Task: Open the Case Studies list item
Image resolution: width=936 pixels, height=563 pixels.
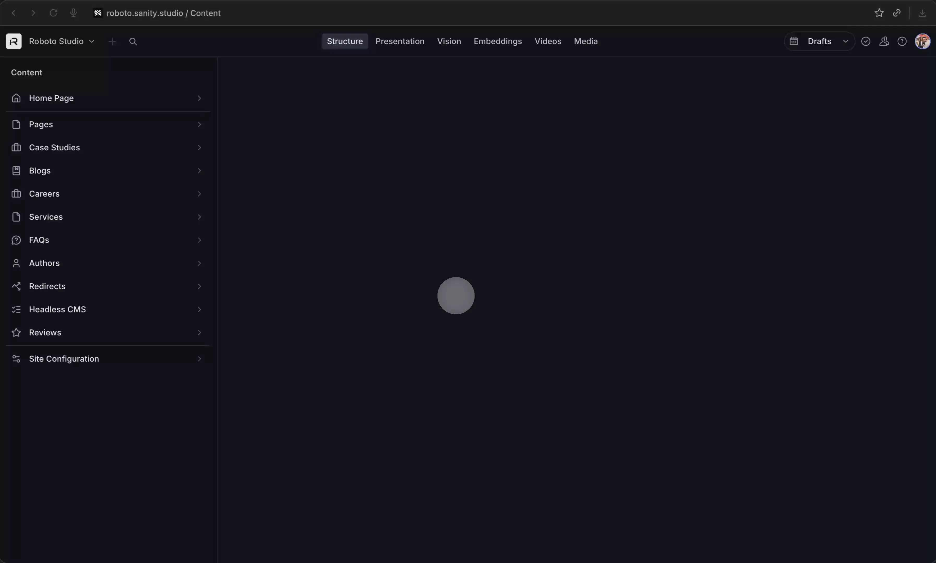Action: (x=55, y=148)
